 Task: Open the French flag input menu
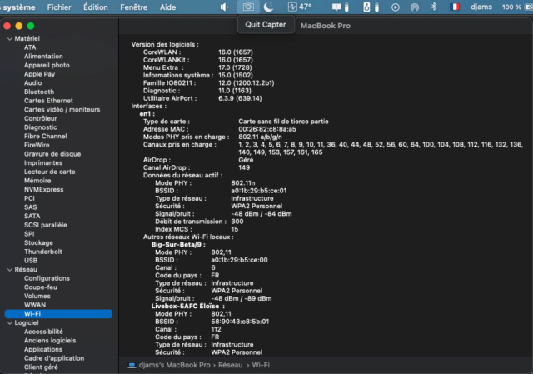click(455, 7)
